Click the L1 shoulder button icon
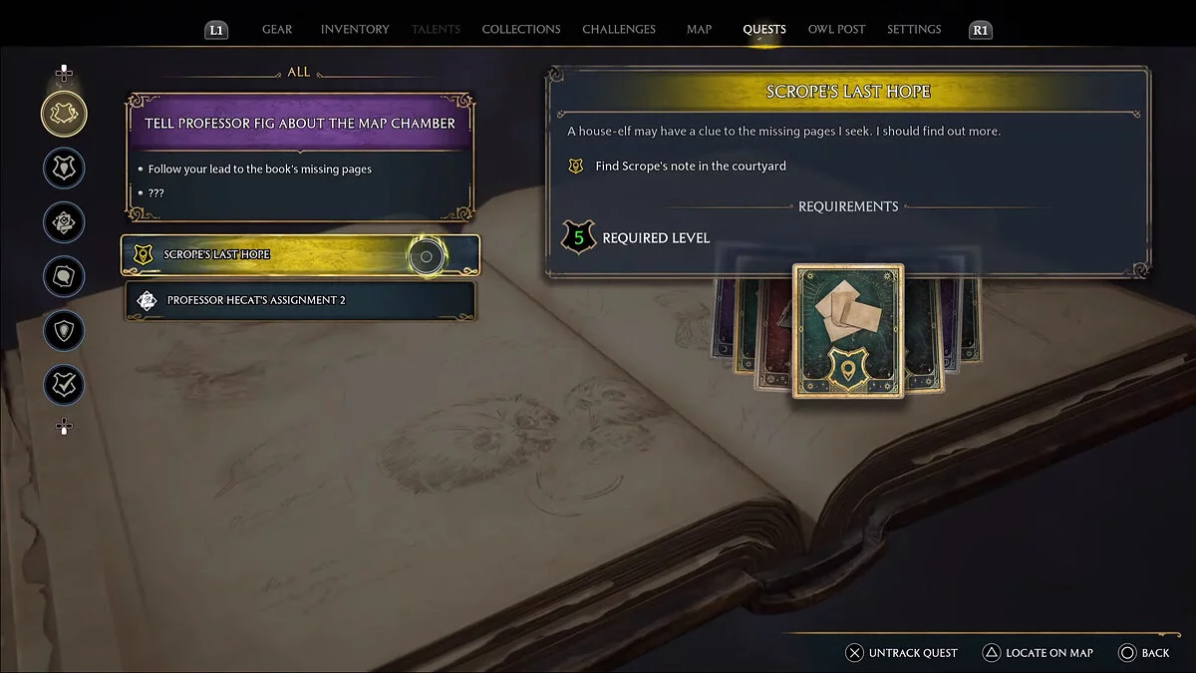Image resolution: width=1196 pixels, height=673 pixels. pos(216,30)
